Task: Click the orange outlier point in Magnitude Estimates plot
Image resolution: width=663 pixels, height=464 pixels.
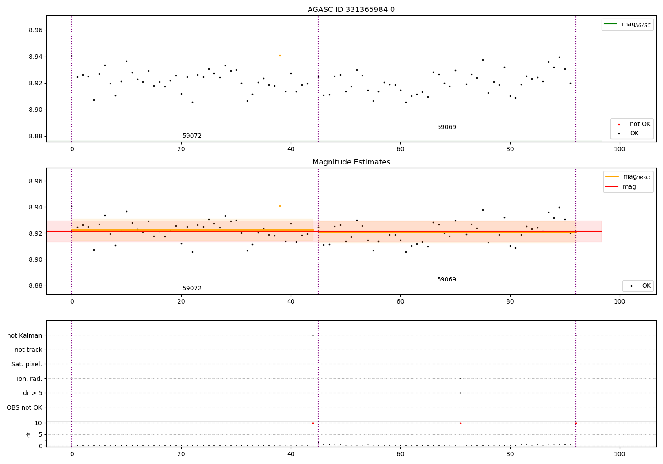Action: 280,206
